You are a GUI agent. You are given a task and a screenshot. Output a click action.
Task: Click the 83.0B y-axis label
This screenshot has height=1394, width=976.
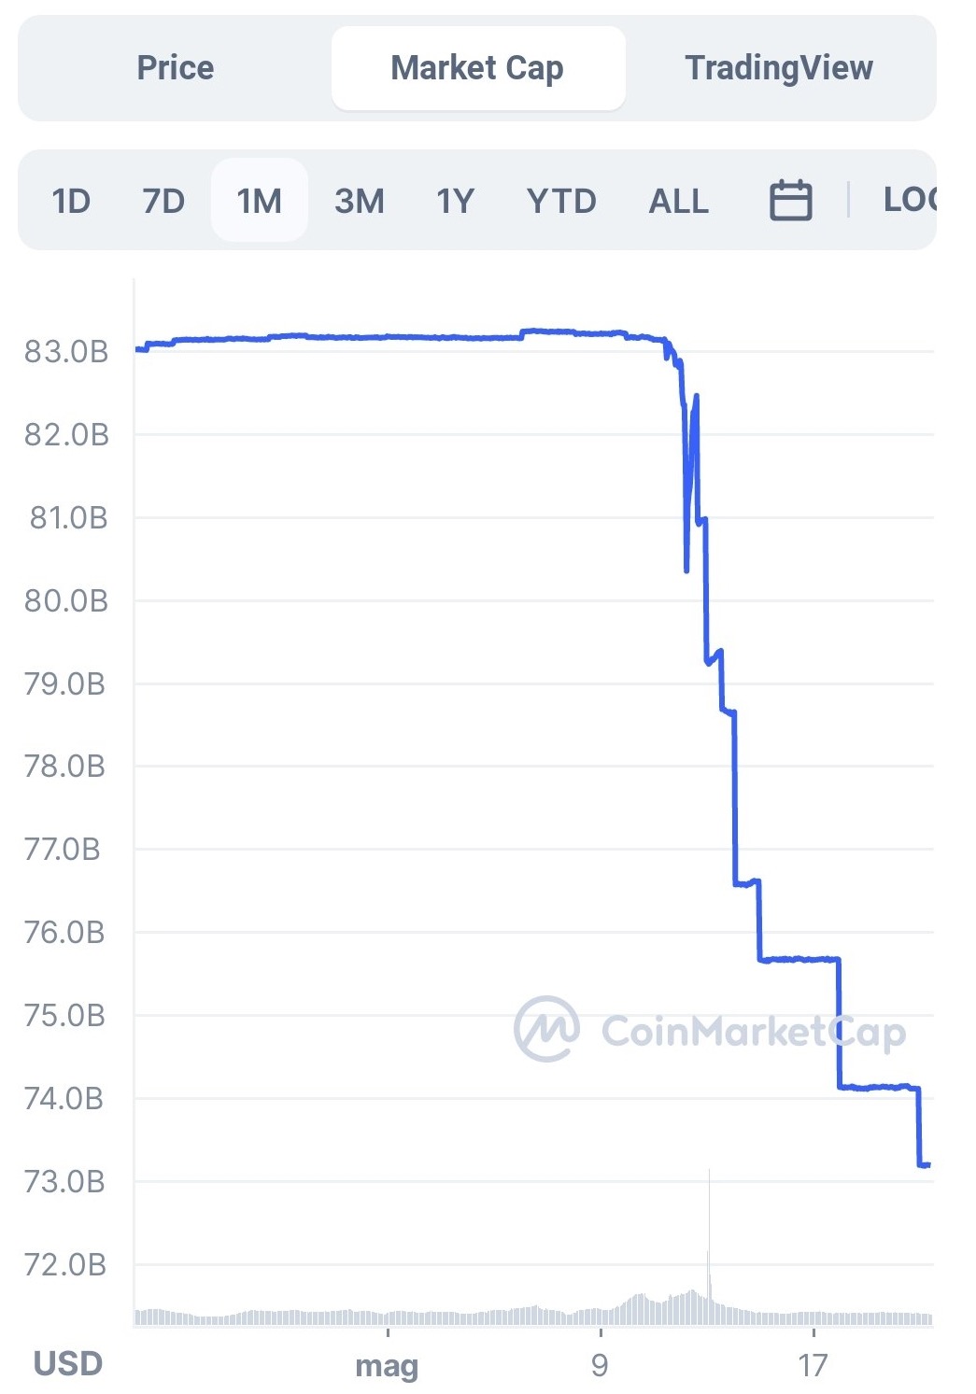point(66,352)
